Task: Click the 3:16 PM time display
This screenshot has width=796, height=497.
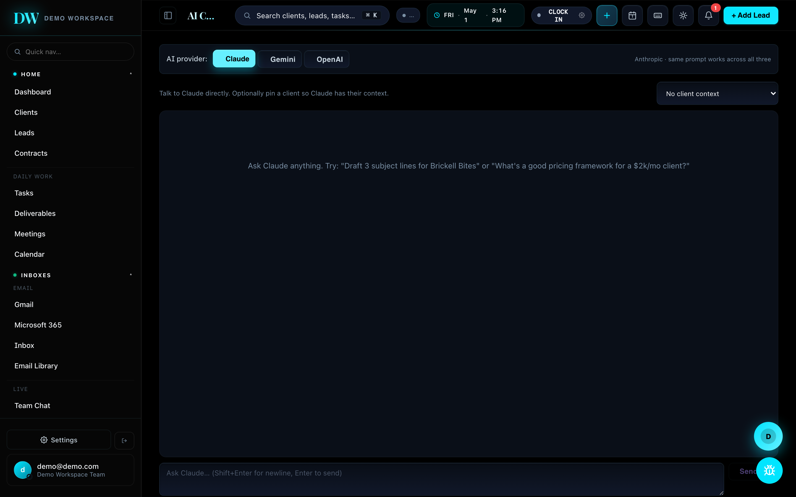Action: tap(499, 15)
